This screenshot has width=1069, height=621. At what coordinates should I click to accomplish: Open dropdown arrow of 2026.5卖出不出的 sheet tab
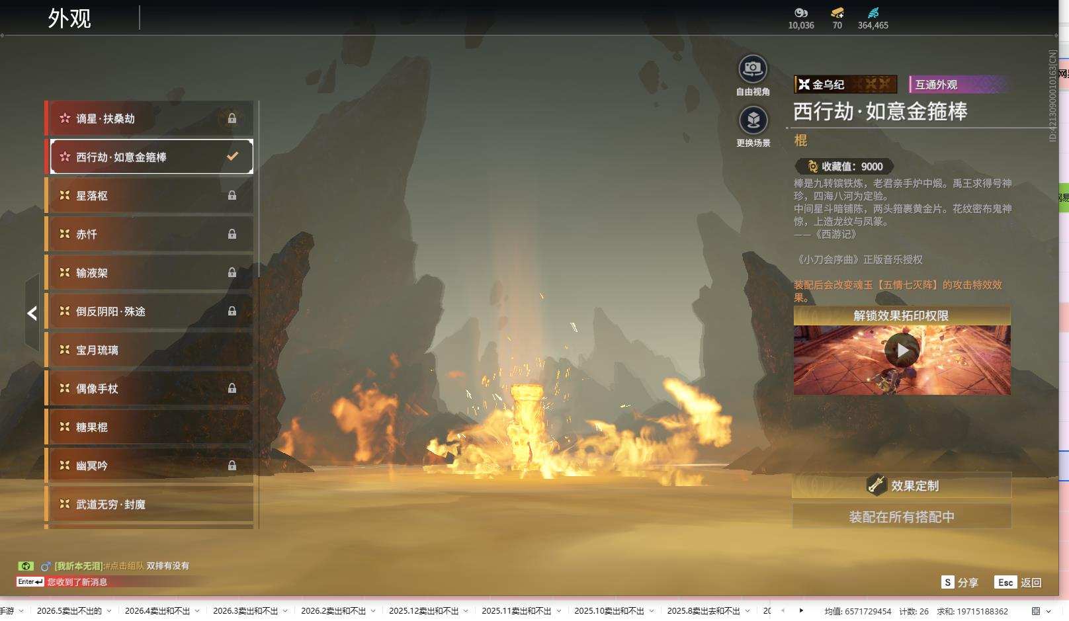[109, 611]
